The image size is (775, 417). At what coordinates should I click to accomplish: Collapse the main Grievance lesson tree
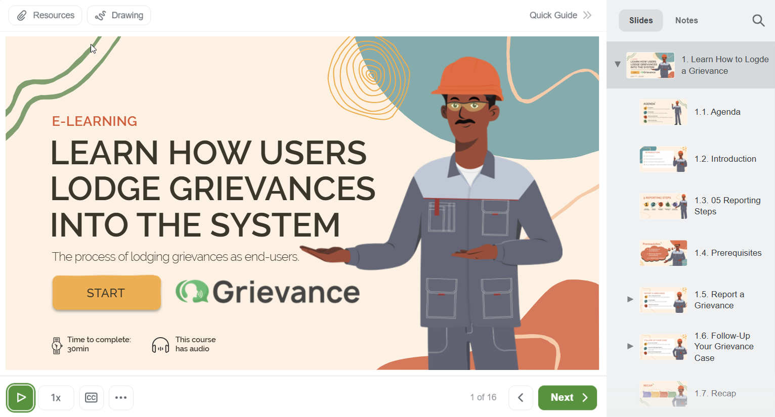tap(617, 64)
